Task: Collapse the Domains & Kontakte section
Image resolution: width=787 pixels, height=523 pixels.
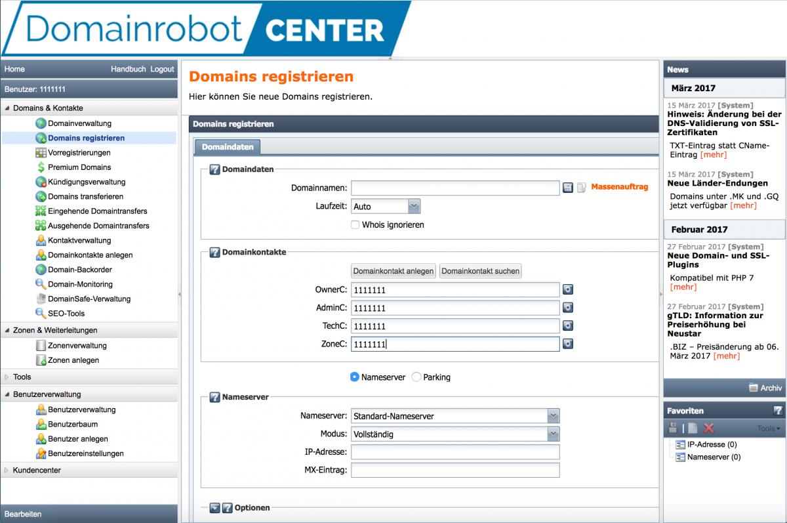Action: pos(7,108)
